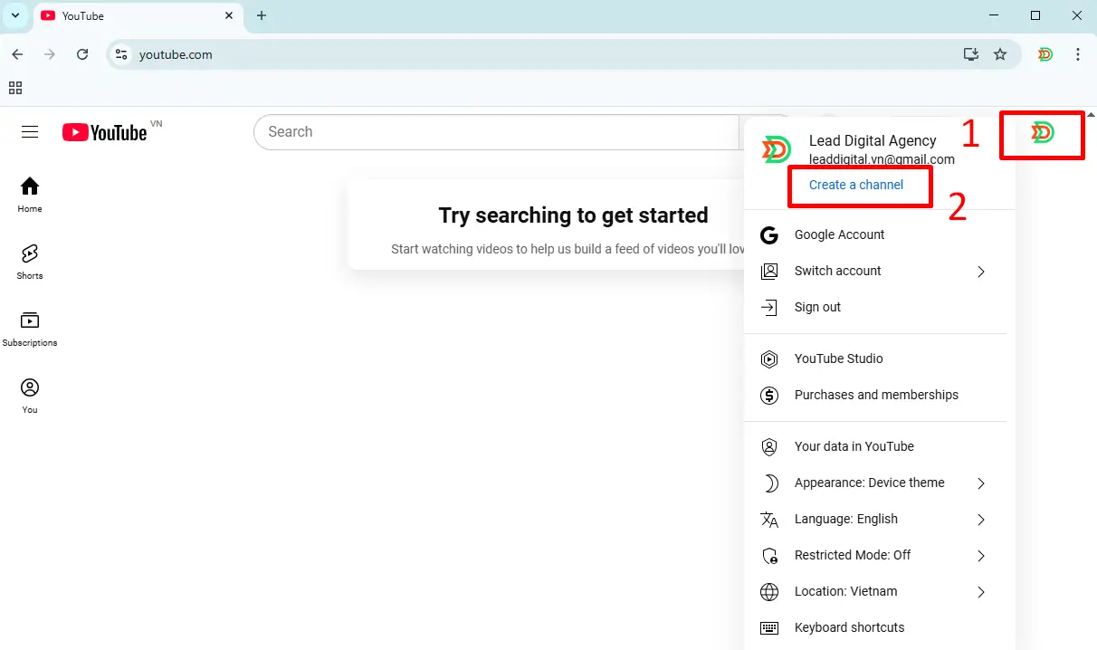The image size is (1097, 650).
Task: Click the Restricted Mode lock shield icon
Action: [769, 555]
